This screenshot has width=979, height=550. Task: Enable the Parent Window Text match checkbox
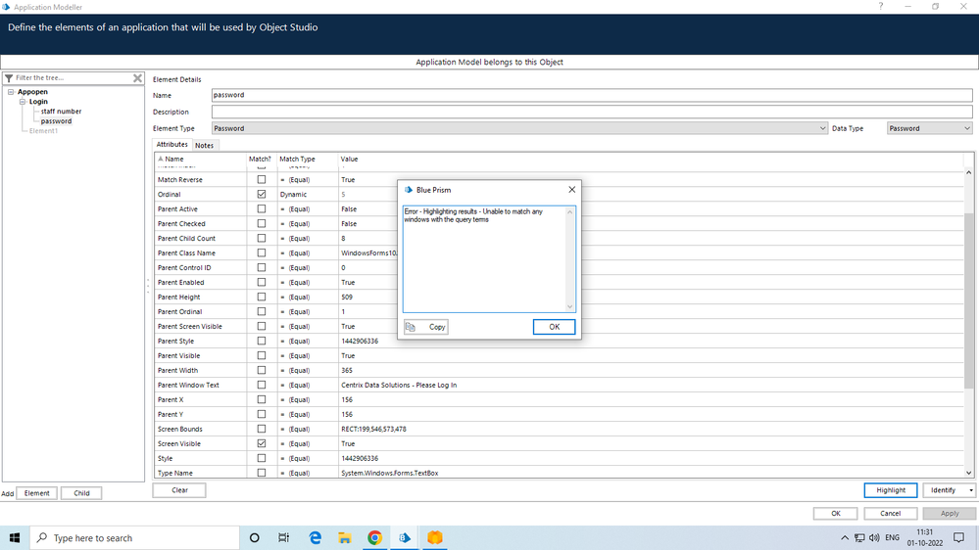(x=261, y=385)
